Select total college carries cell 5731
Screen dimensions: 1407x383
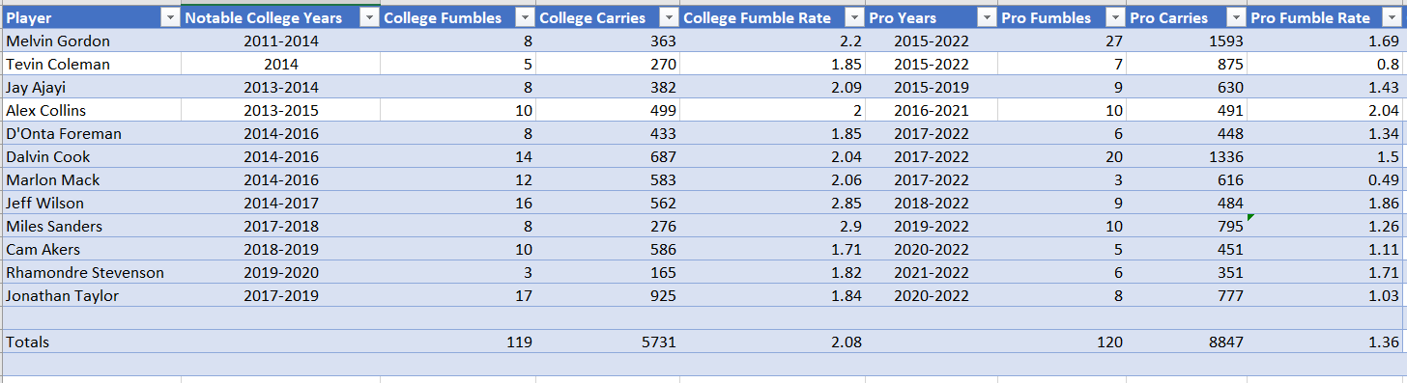point(608,342)
